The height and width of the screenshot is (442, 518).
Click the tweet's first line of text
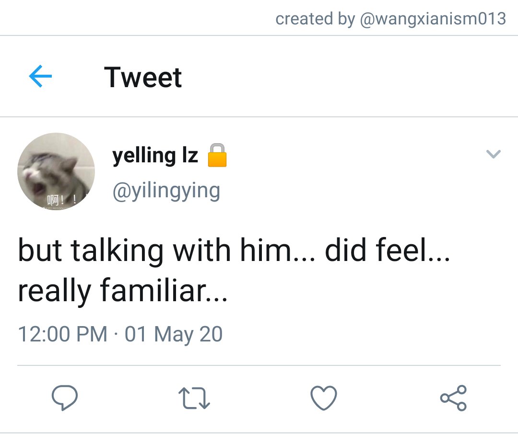[x=234, y=251]
